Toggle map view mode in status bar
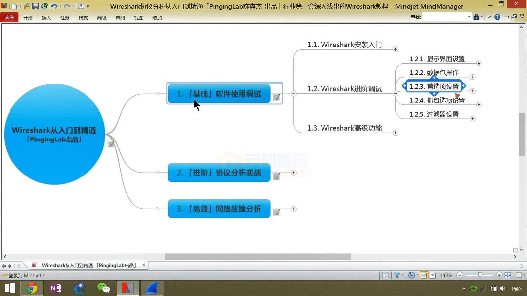The width and height of the screenshot is (527, 296). point(424,275)
